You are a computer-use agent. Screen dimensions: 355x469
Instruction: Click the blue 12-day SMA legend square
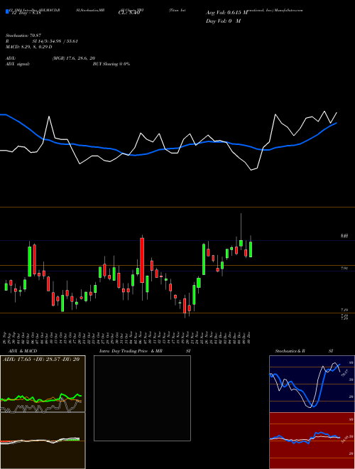pyautogui.click(x=7, y=12)
